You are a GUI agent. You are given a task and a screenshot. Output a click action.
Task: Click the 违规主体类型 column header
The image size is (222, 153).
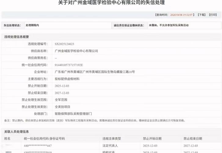(112, 139)
